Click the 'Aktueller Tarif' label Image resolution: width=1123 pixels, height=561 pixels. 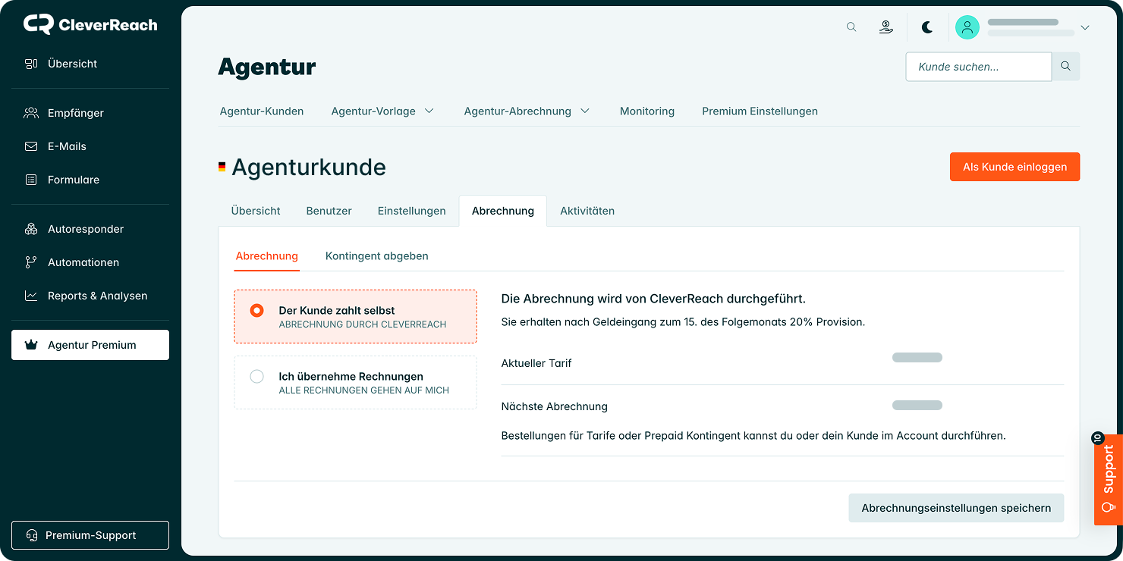click(536, 363)
